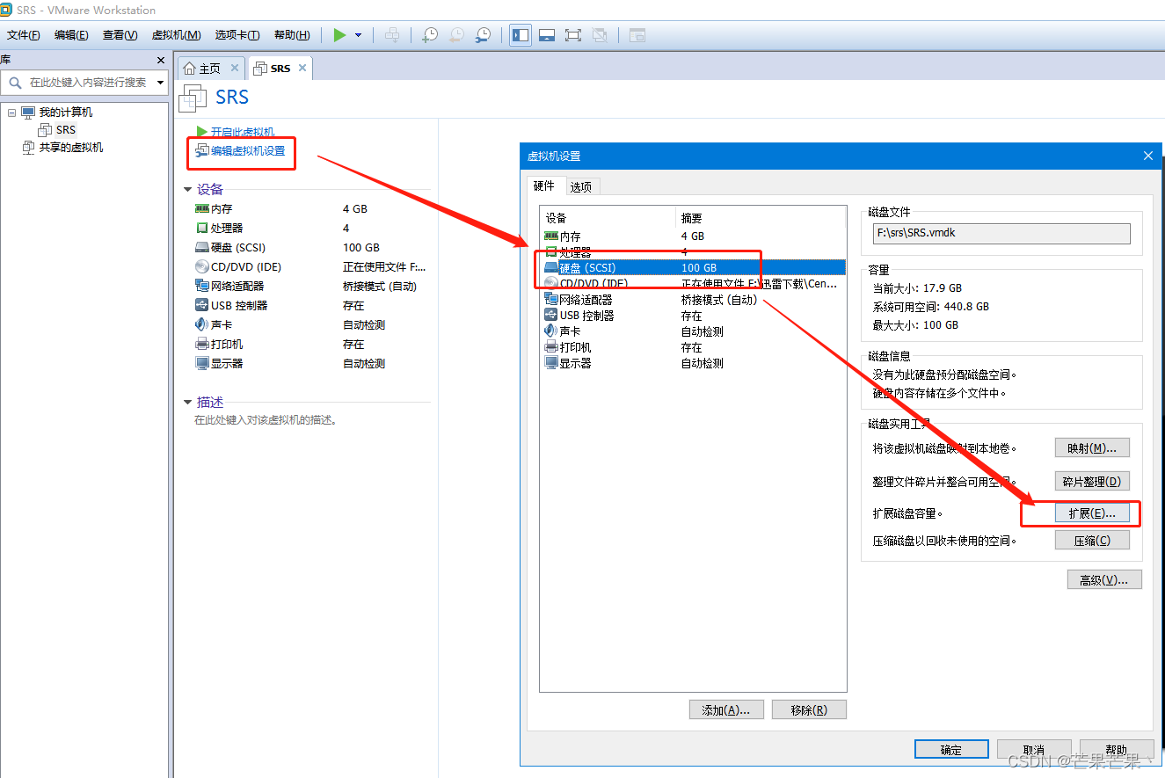The height and width of the screenshot is (778, 1165).
Task: Open the library search dropdown arrow
Action: [161, 83]
